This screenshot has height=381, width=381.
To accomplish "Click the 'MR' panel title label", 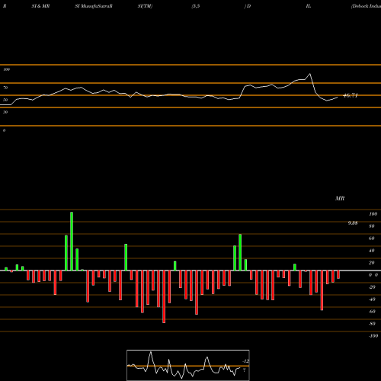I will [x=340, y=198].
